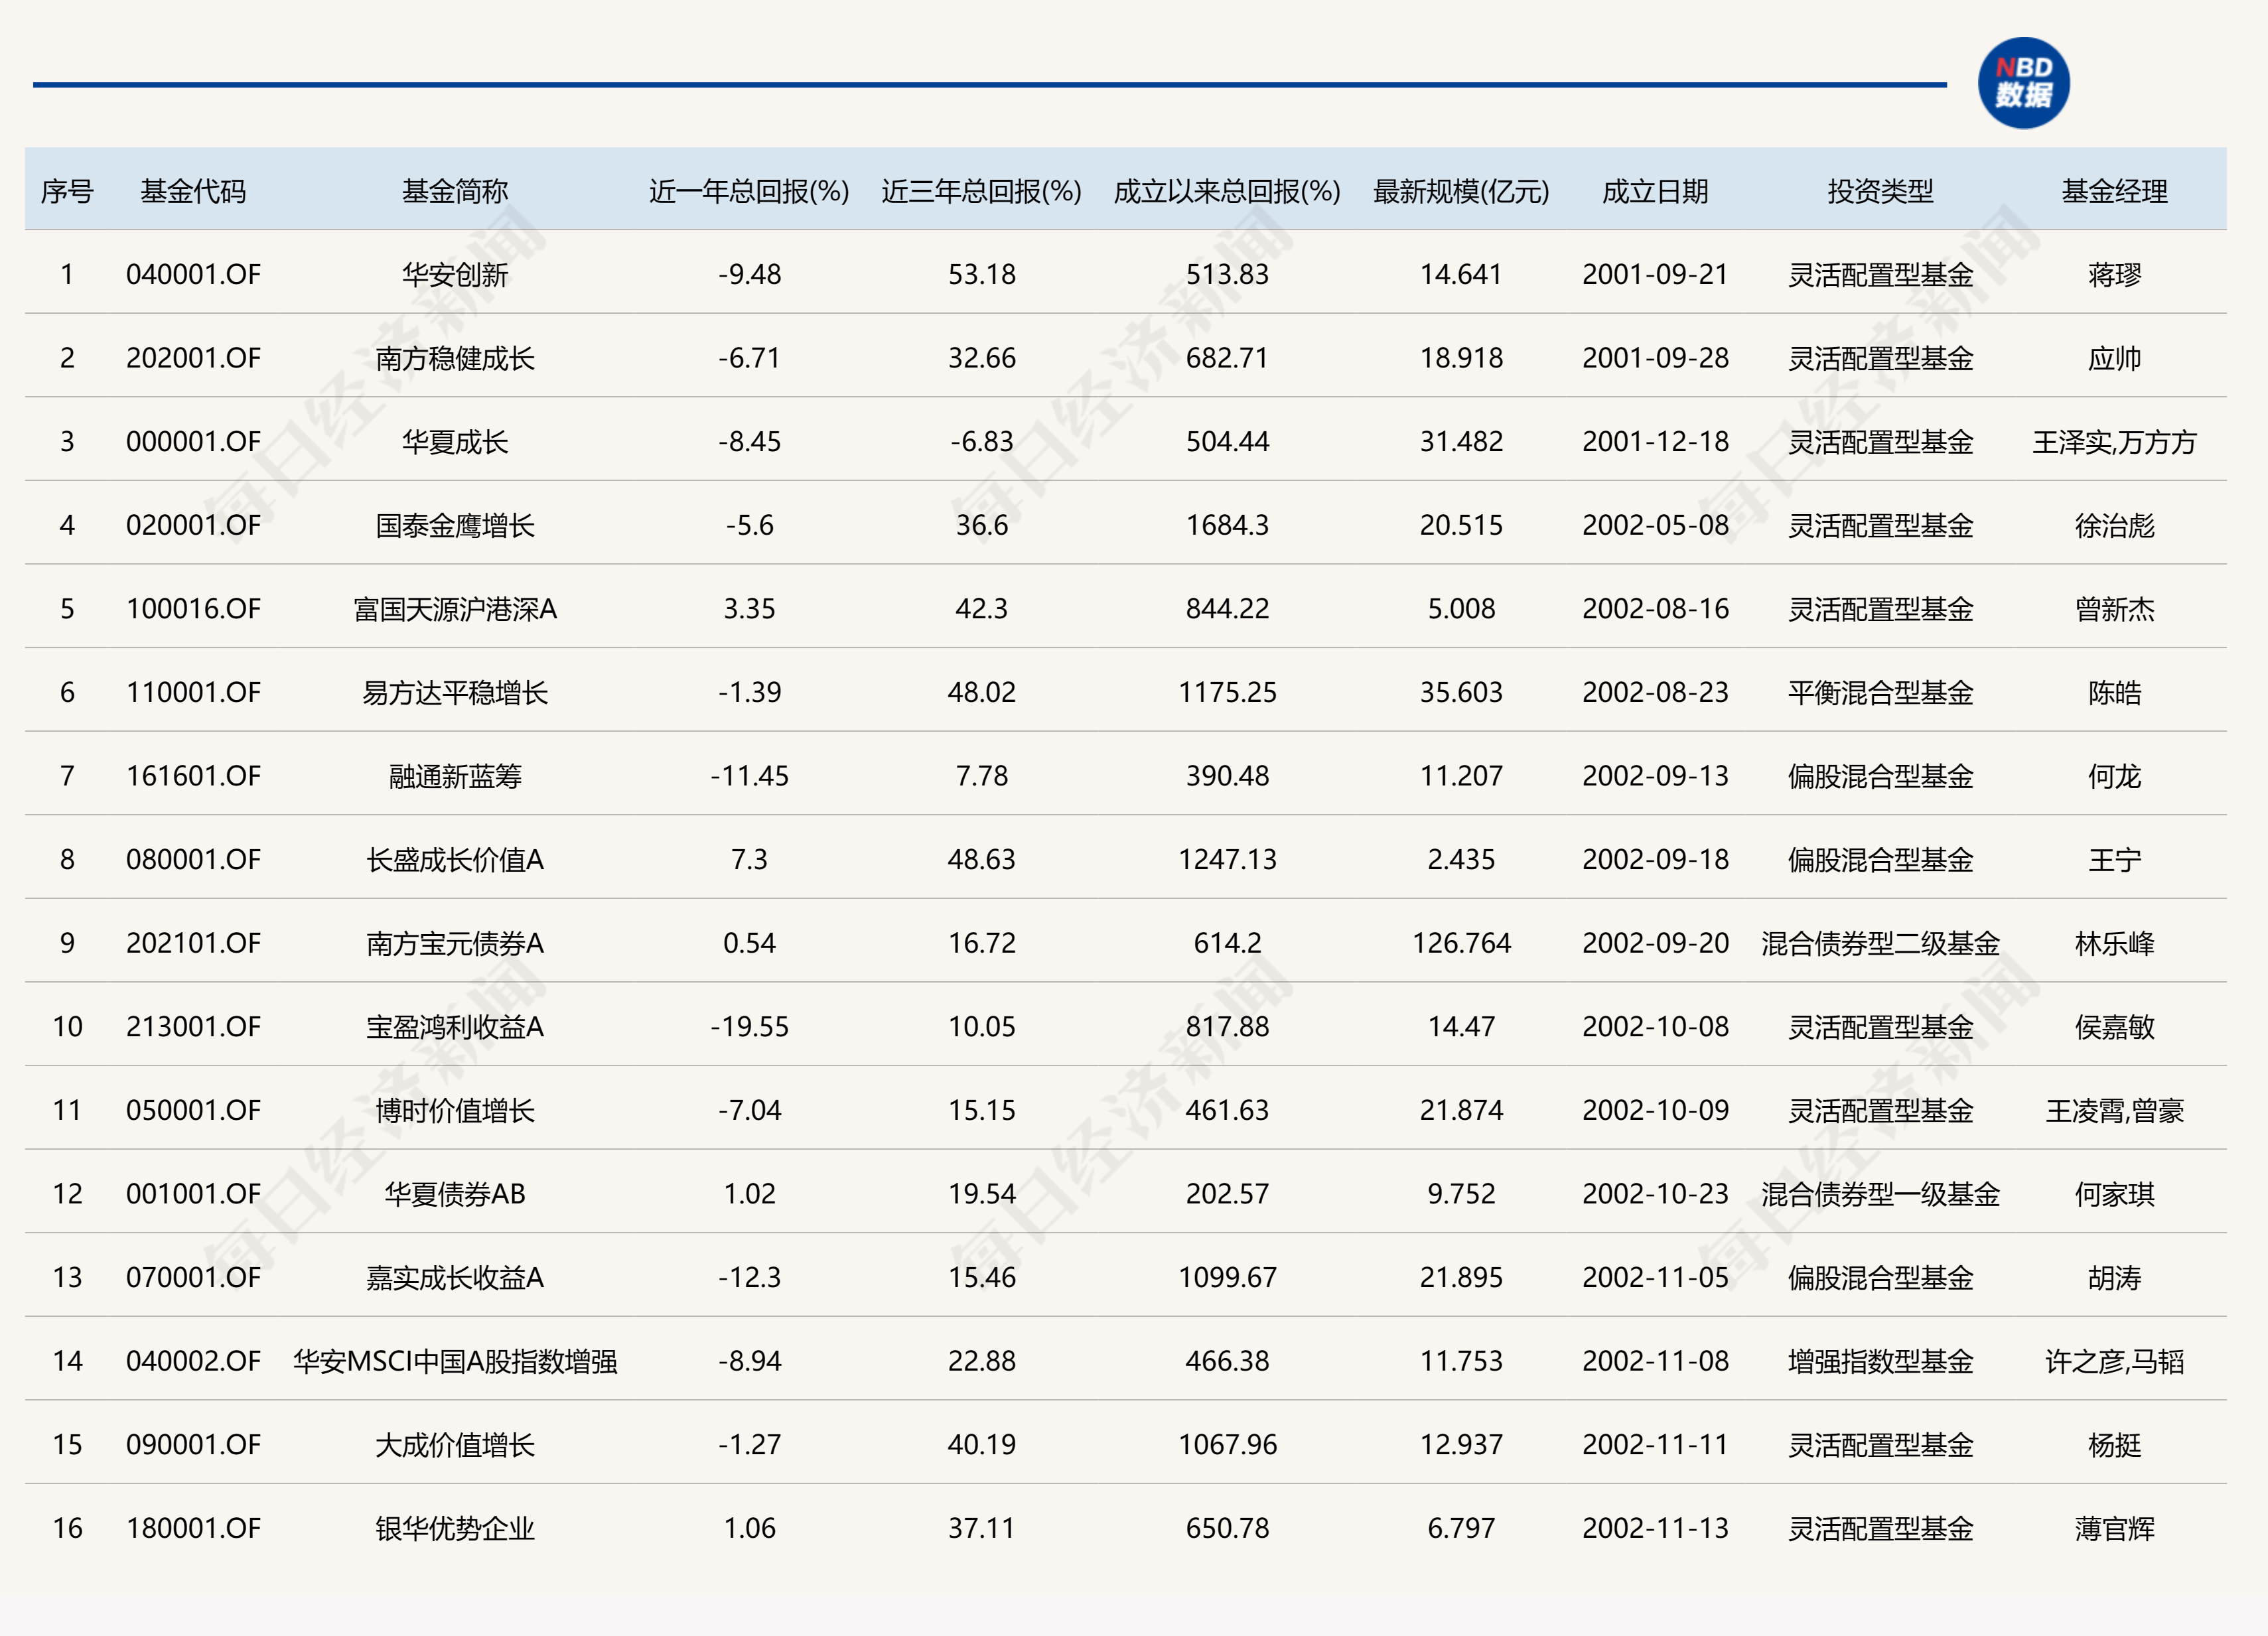This screenshot has width=2268, height=1636.
Task: Select fund code 100016.OF
Action: point(193,608)
